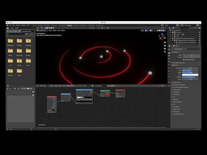Open the World properties tab
The width and height of the screenshot is (207, 155).
(x=169, y=64)
